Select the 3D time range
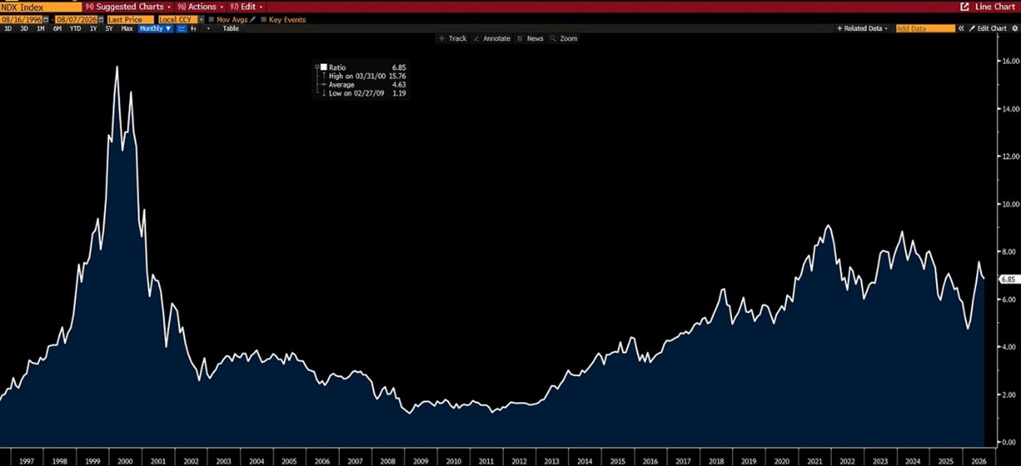 click(x=25, y=29)
